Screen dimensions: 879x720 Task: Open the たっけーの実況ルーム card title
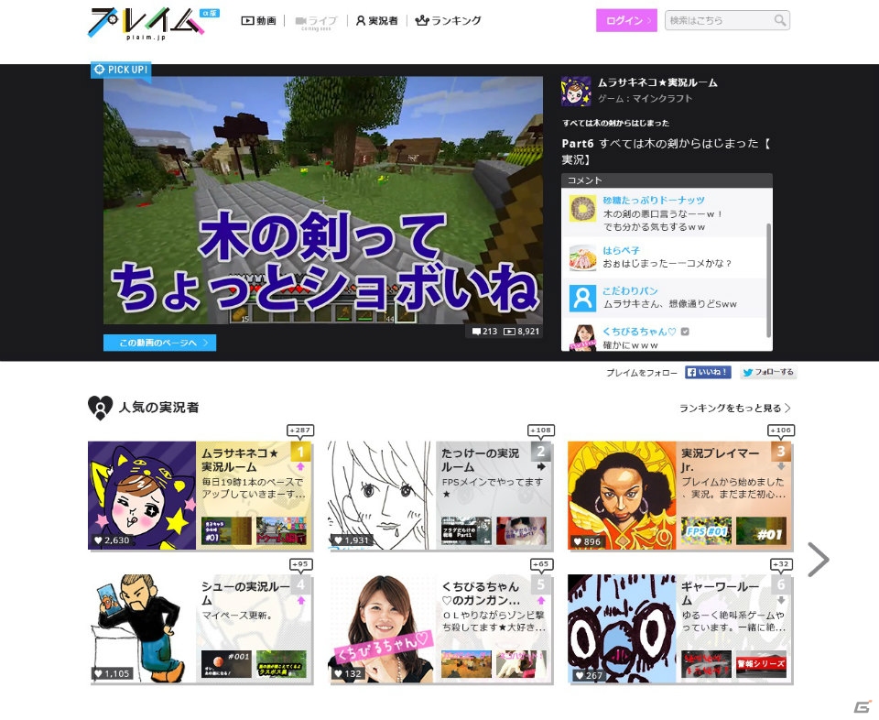click(481, 461)
